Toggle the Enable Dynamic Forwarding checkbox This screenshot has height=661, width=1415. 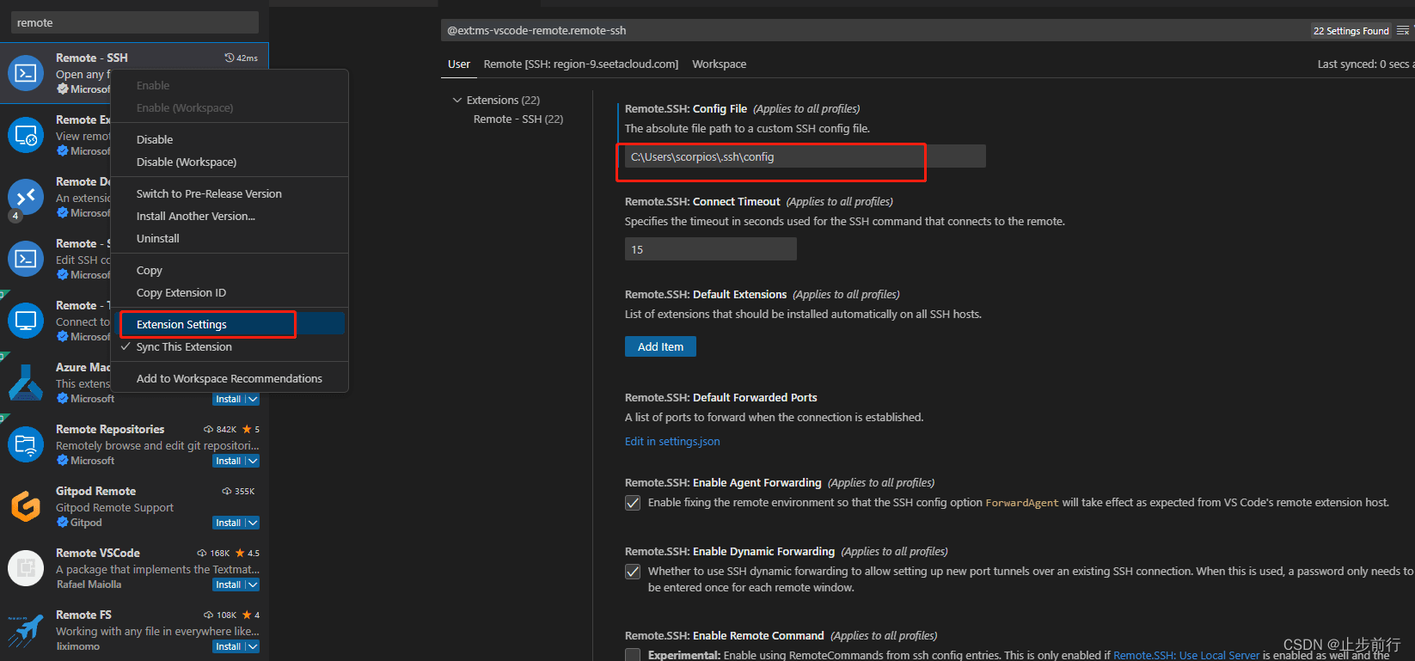pyautogui.click(x=633, y=572)
